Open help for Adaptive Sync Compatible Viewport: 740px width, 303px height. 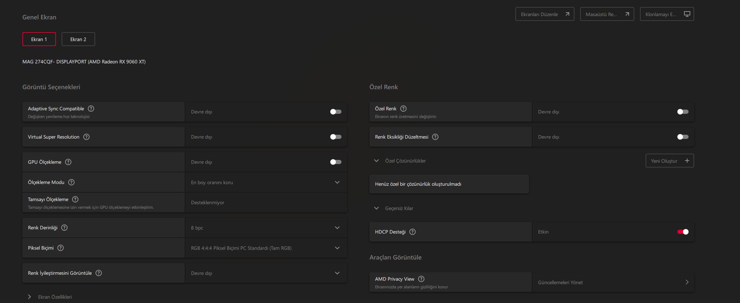pos(91,109)
